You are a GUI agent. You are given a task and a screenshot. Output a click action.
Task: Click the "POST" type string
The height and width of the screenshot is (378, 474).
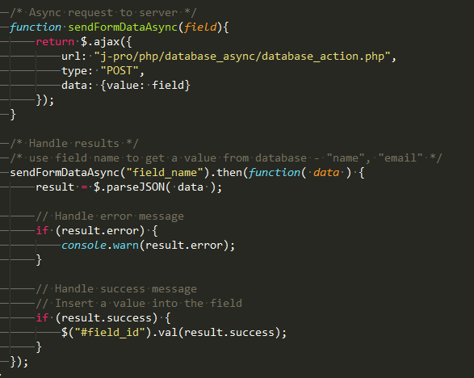click(x=120, y=70)
